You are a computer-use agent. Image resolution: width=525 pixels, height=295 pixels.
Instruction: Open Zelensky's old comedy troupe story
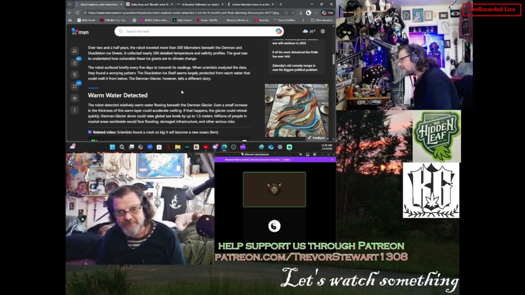(x=294, y=68)
